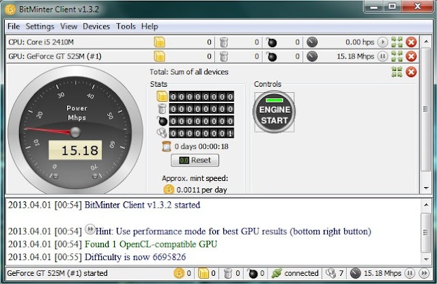Image resolution: width=437 pixels, height=284 pixels.
Task: Click the accepted proofs box icon in GPU row
Action: point(159,57)
